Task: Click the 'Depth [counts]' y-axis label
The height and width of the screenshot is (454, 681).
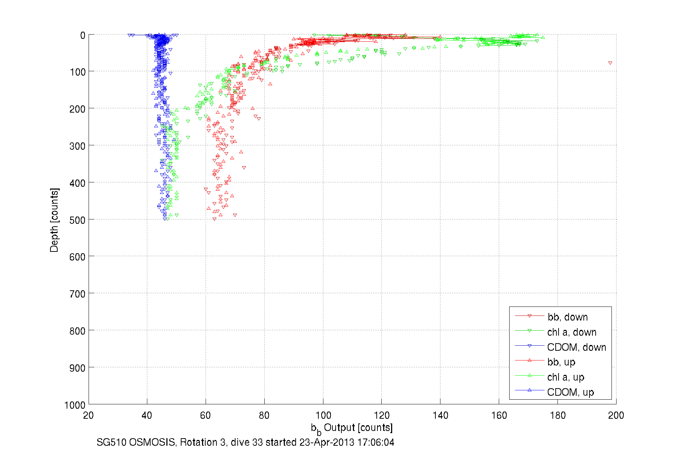Action: tap(54, 220)
